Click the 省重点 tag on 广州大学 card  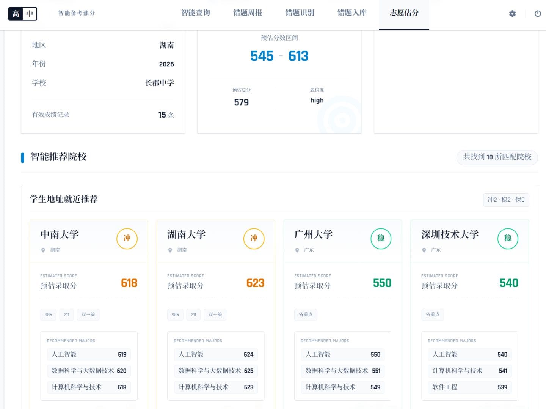pos(306,315)
